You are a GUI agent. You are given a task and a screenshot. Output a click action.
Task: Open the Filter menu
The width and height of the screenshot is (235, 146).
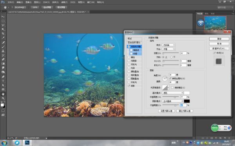(x=64, y=2)
